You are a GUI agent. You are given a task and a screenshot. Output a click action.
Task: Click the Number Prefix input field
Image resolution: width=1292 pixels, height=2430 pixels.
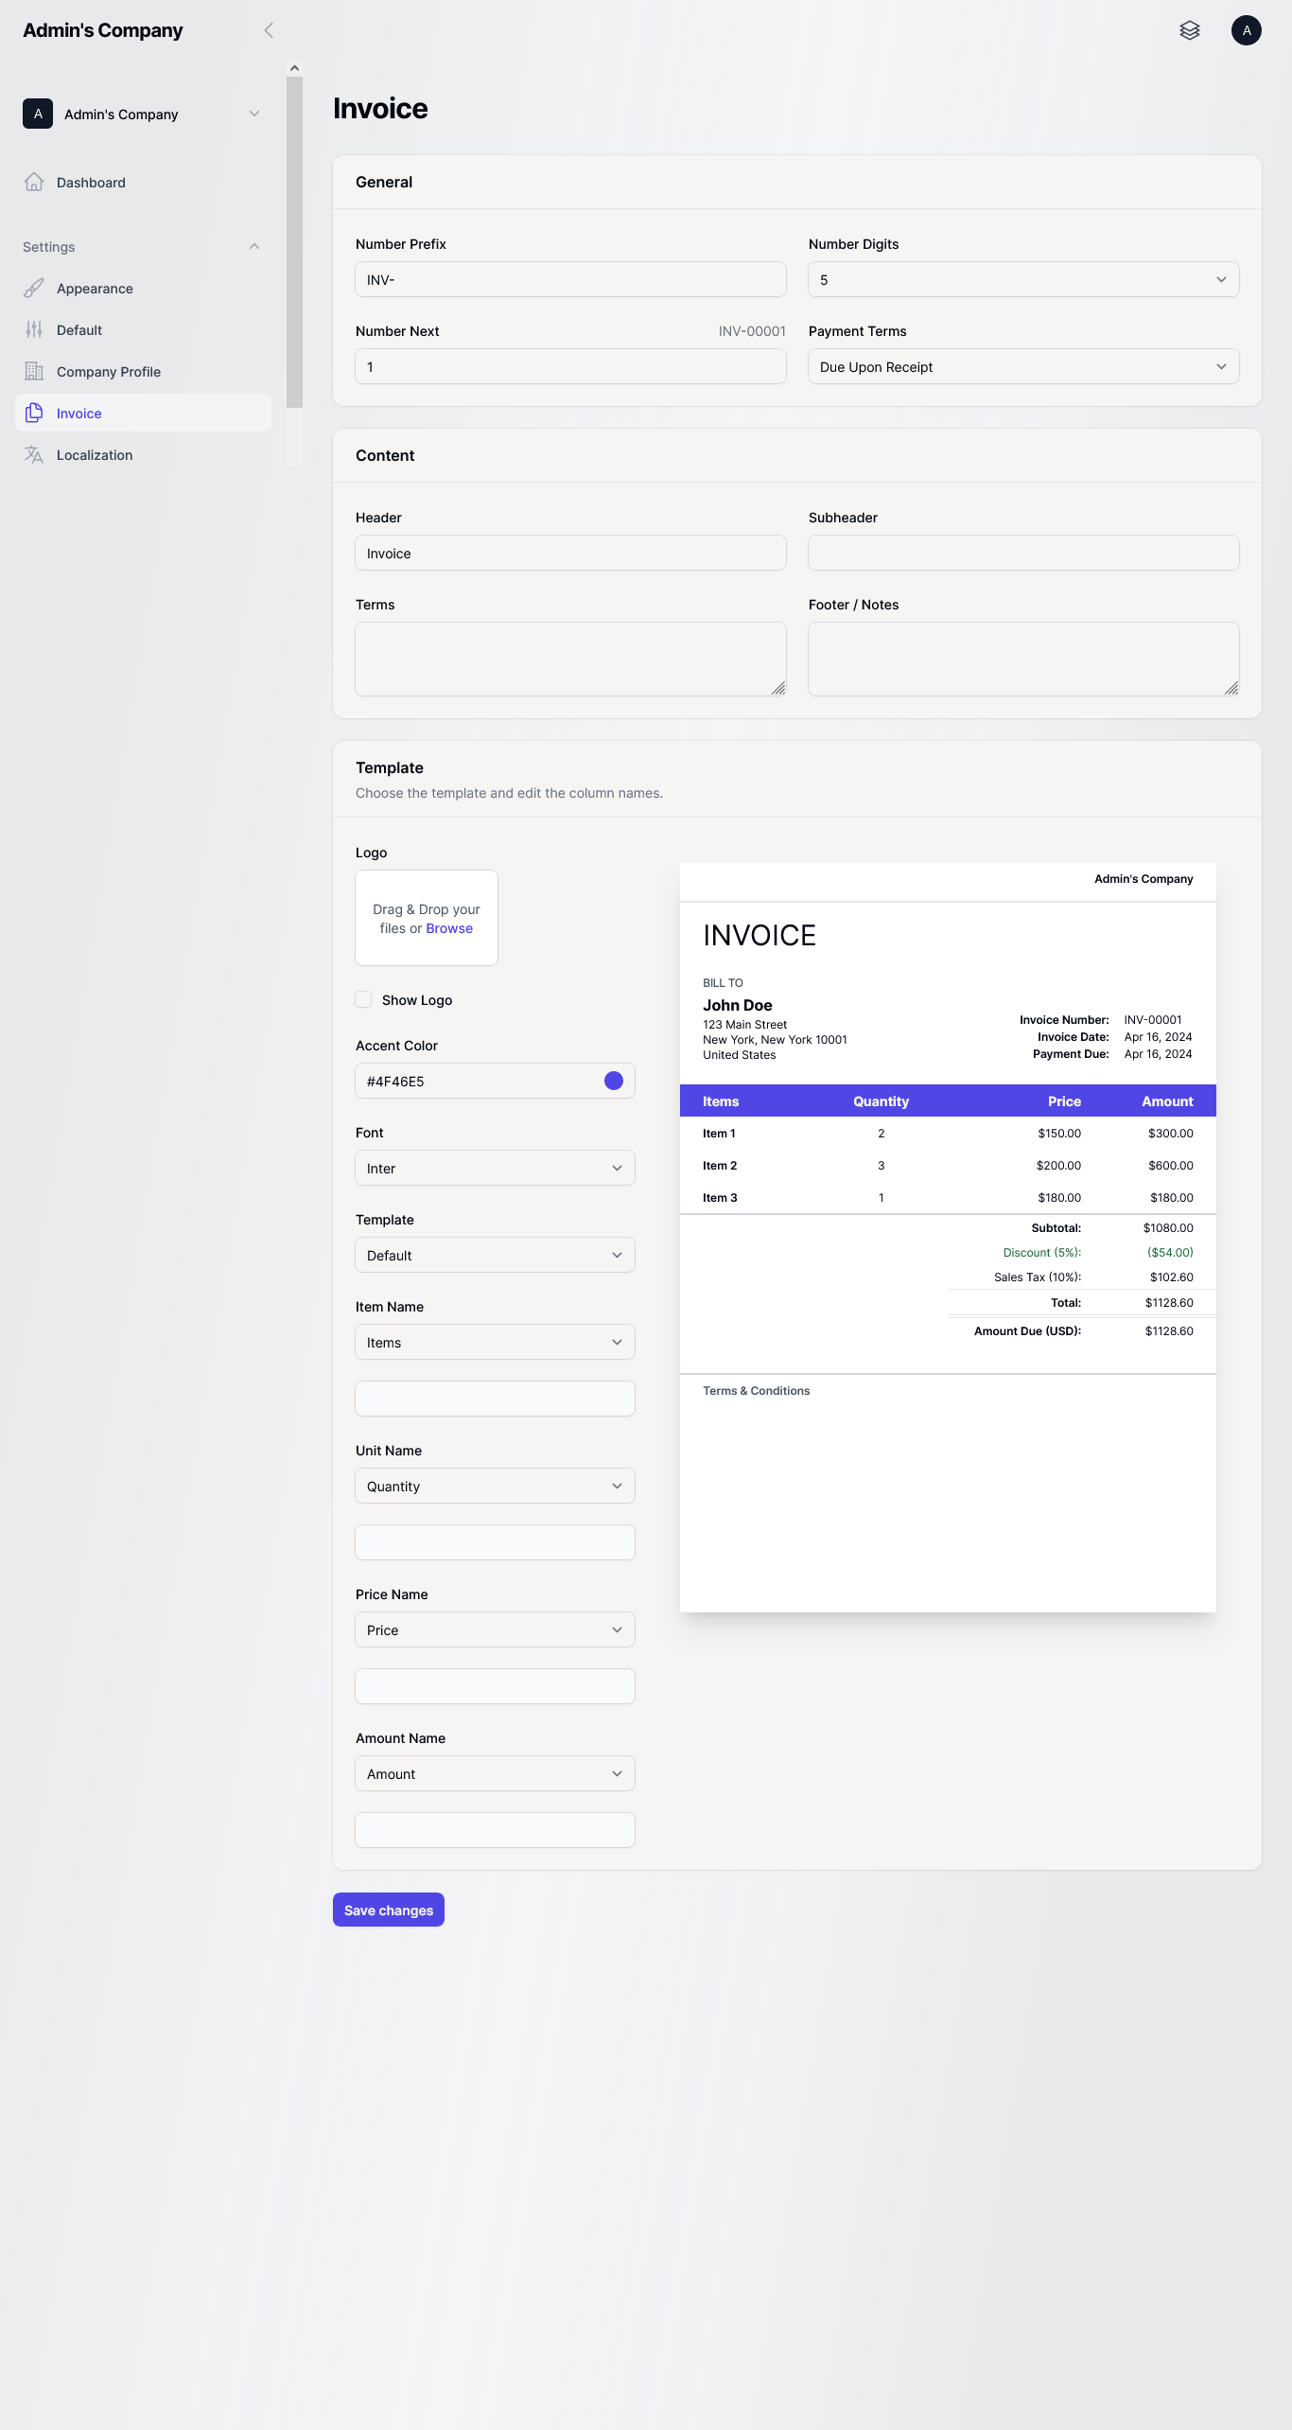point(570,279)
